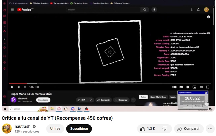The image size is (216, 136).
Task: Close the System message popup
Action: click(206, 93)
